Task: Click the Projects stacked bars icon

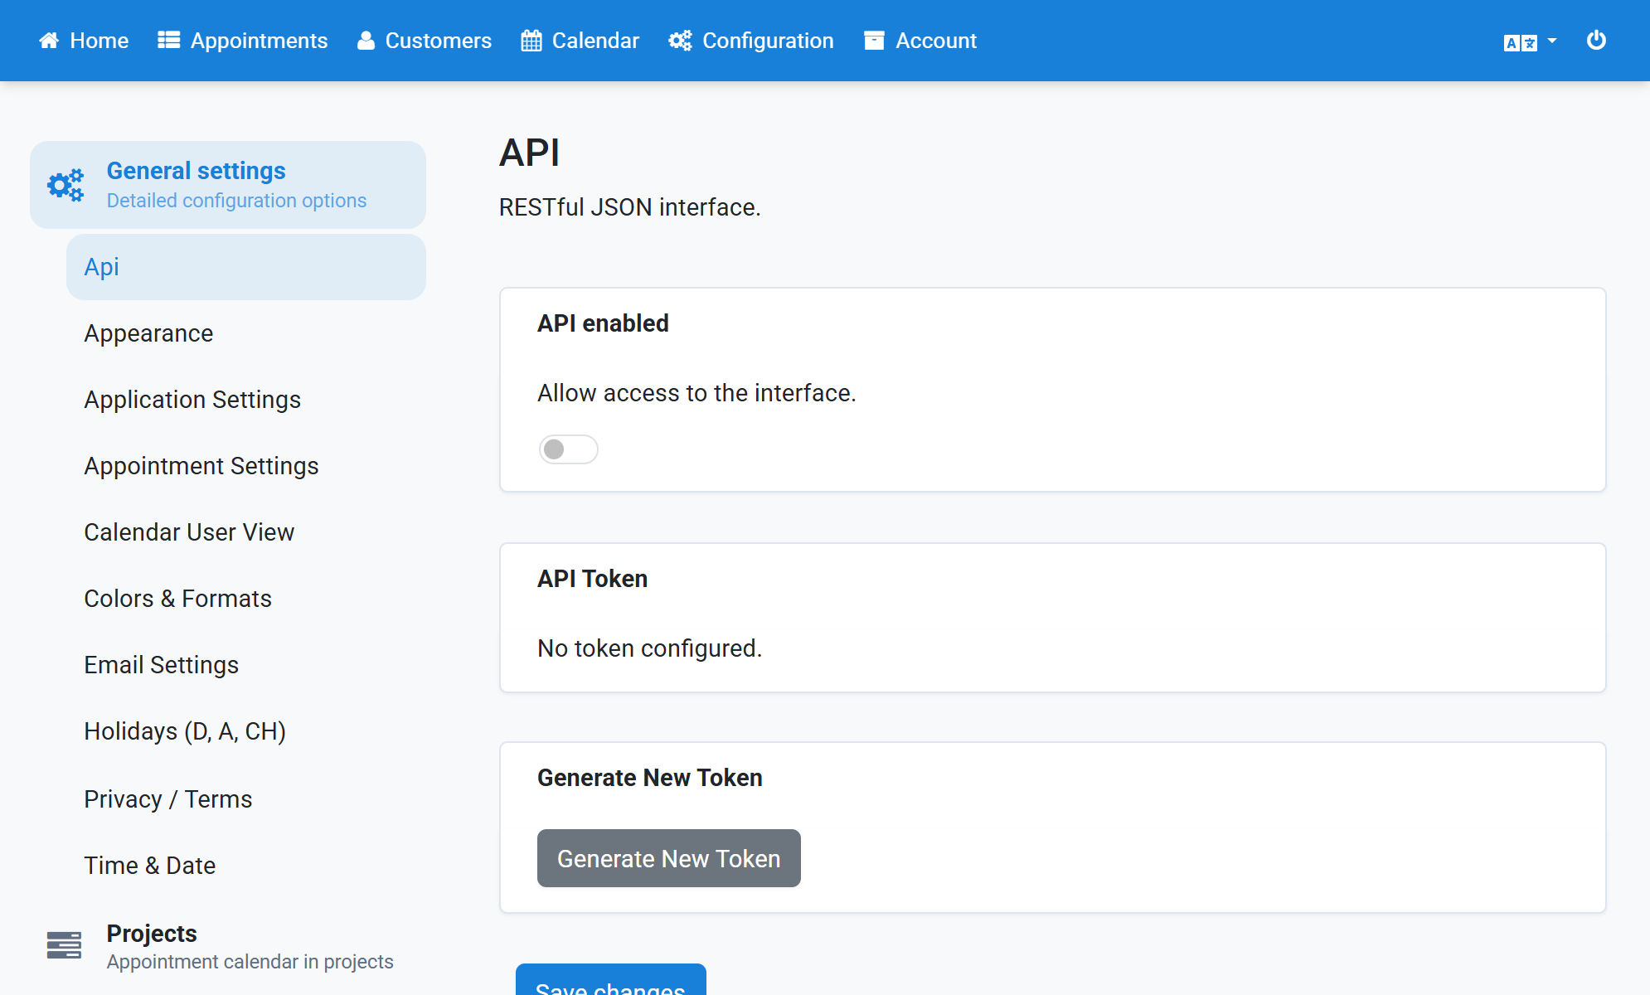Action: [64, 945]
